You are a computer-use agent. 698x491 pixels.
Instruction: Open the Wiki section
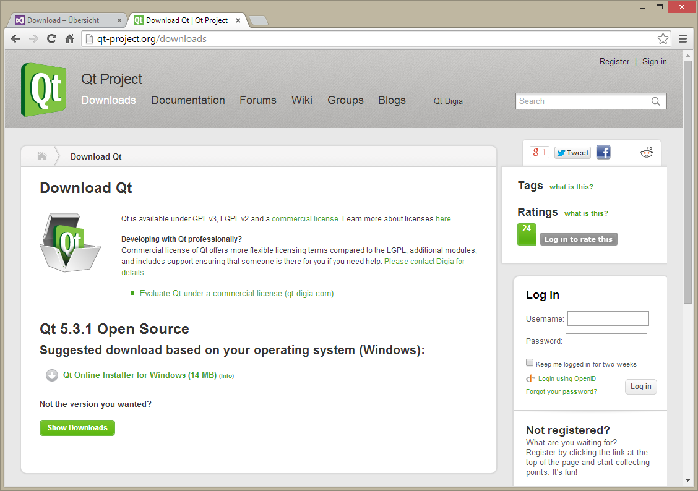pyautogui.click(x=302, y=100)
